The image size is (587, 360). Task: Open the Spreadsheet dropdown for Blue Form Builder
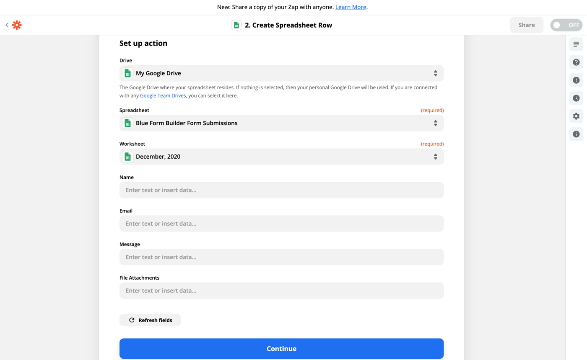(281, 123)
